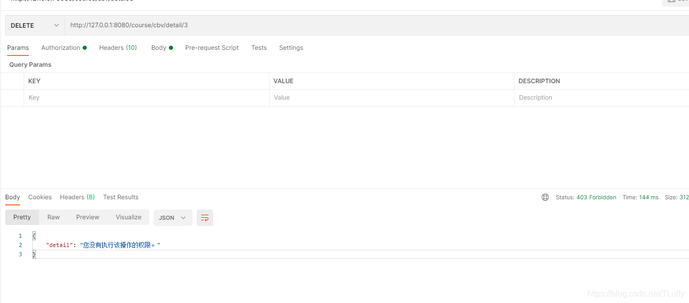Click the Value query param field
The width and height of the screenshot is (689, 303).
point(391,98)
